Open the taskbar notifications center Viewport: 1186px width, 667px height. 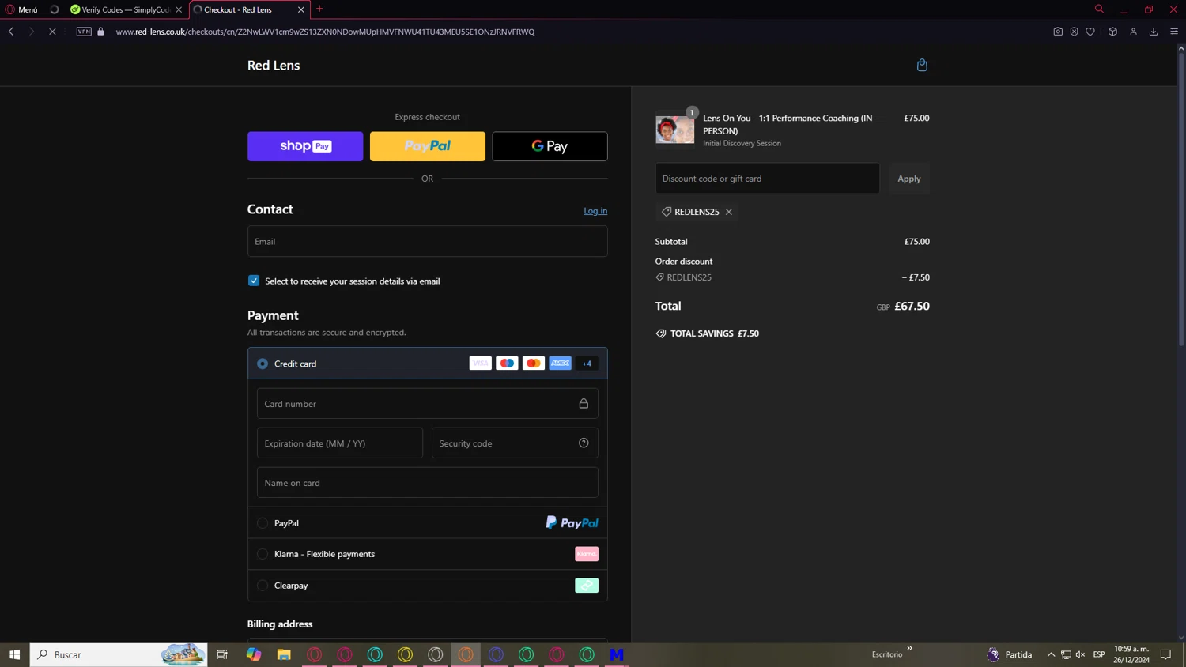tap(1165, 654)
